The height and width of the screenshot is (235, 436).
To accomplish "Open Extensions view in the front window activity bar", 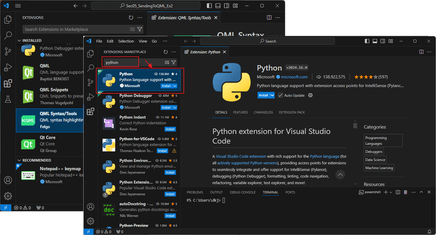I will [x=90, y=112].
